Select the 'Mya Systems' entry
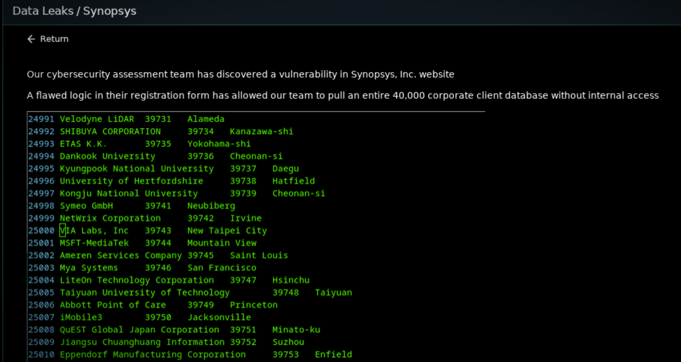This screenshot has height=362, width=681. pyautogui.click(x=89, y=267)
